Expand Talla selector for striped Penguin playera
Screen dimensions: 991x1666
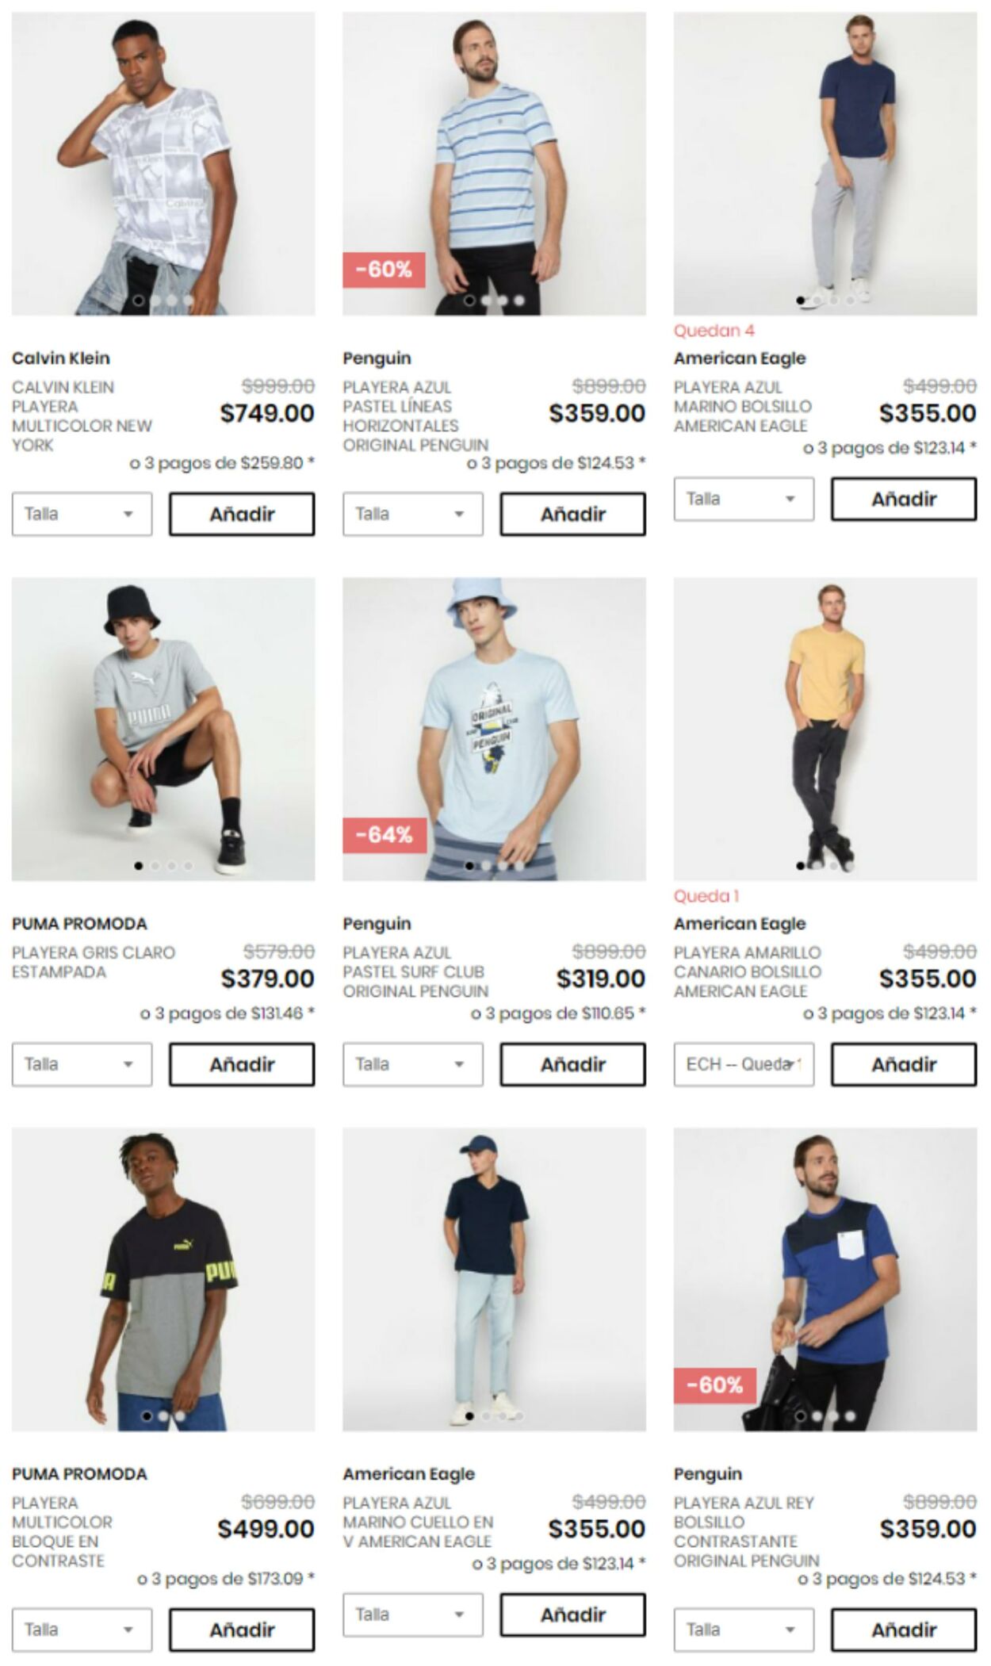412,514
